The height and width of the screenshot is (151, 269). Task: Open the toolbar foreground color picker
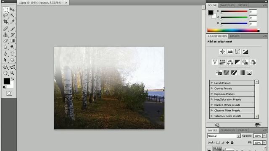7,81
